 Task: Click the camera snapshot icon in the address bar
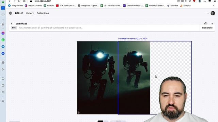click(x=183, y=1)
